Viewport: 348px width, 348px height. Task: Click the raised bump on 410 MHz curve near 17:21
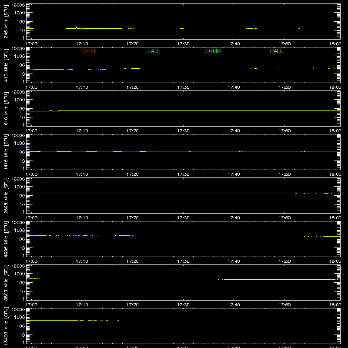[135, 69]
